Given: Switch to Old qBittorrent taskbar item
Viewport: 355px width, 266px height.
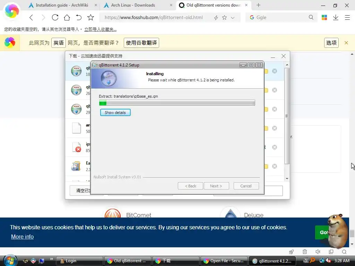Looking at the screenshot, I should click(x=128, y=261).
